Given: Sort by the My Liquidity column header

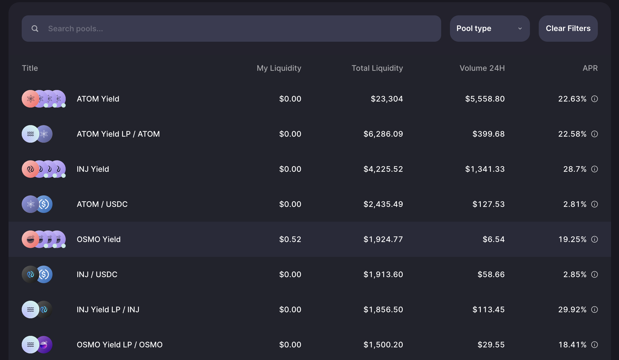Looking at the screenshot, I should pos(279,68).
